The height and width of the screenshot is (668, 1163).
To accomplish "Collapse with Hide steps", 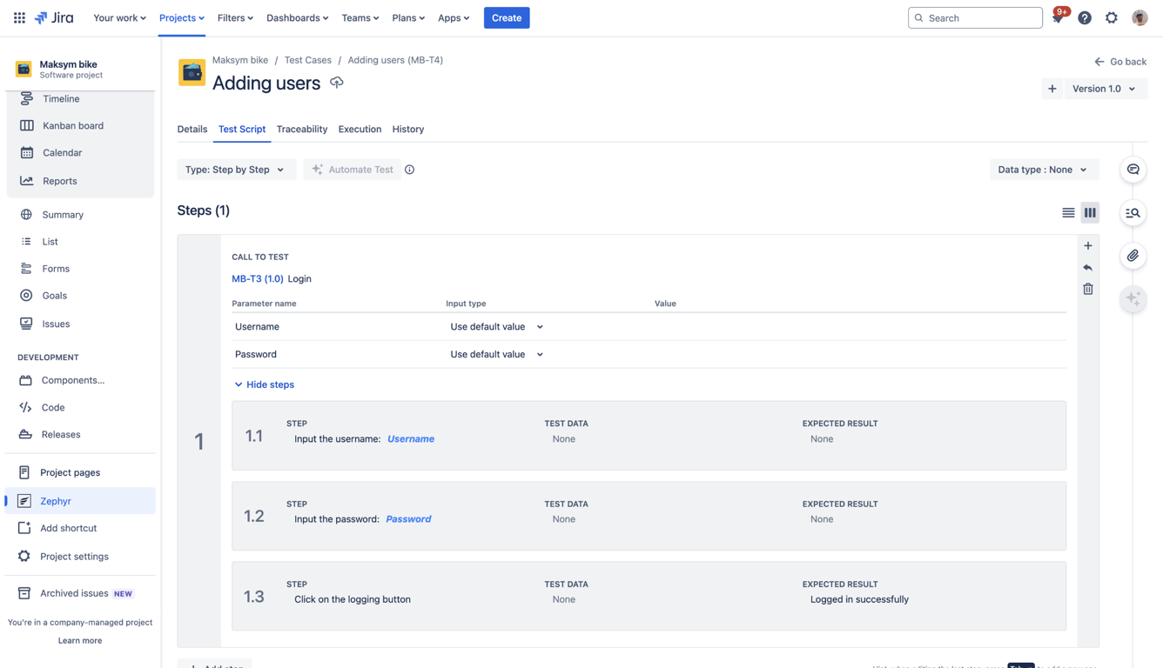I will (265, 384).
